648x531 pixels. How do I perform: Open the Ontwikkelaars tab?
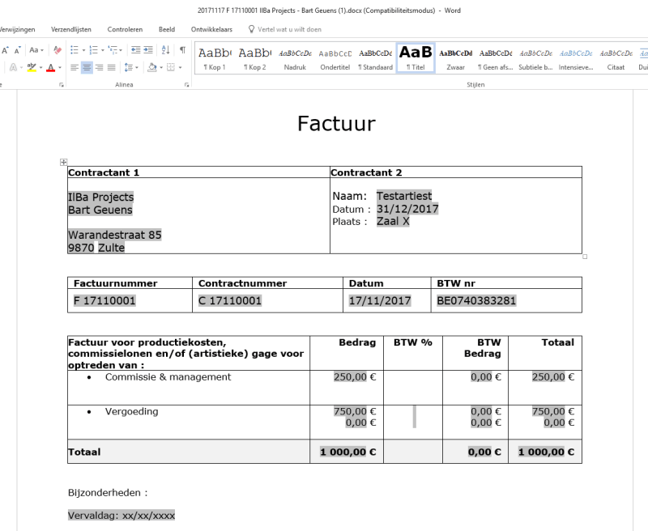pyautogui.click(x=211, y=29)
